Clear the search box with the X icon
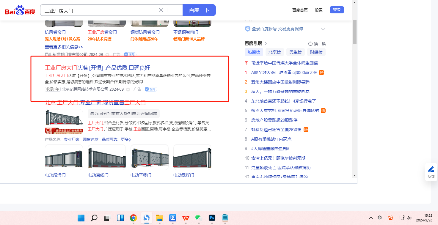 [x=161, y=10]
